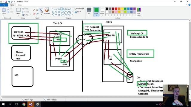Activate the Color 1 foreground box
This screenshot has height=107, width=191.
(x=96, y=12)
